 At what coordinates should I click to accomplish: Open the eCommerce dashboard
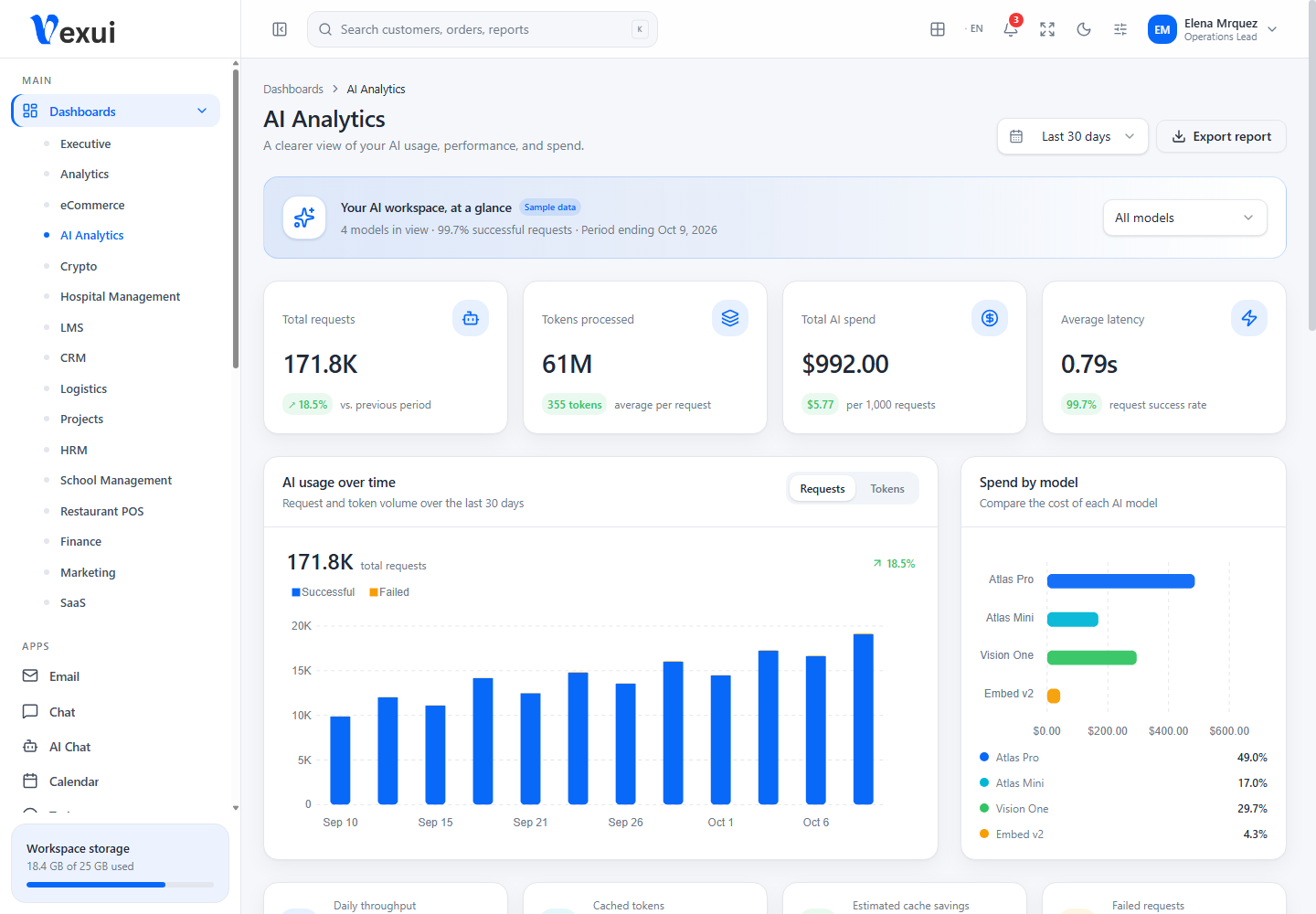92,205
